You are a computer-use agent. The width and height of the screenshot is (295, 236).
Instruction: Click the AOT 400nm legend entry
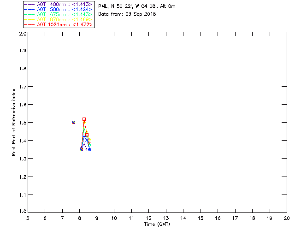pos(58,4)
